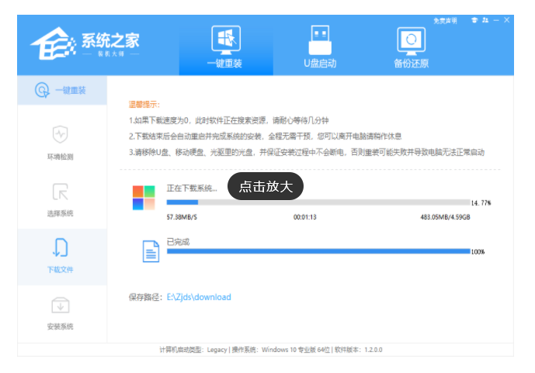
Task: Click the 安装系统 step icon
Action: tap(61, 305)
